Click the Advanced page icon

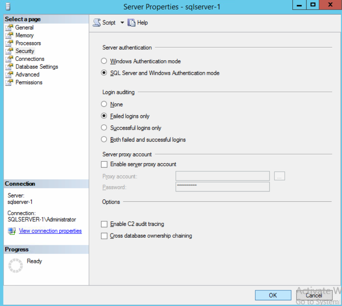9,75
